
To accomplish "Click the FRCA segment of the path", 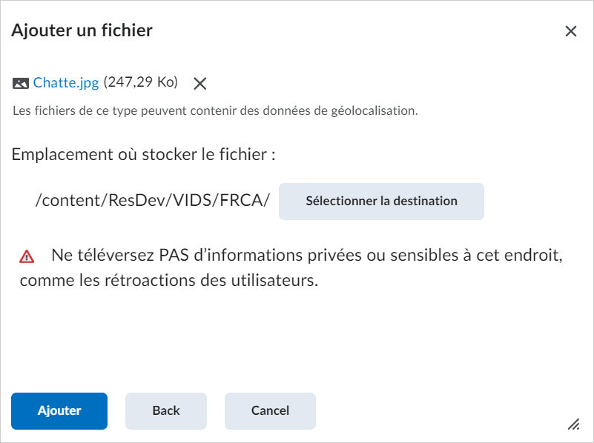I will pyautogui.click(x=242, y=200).
